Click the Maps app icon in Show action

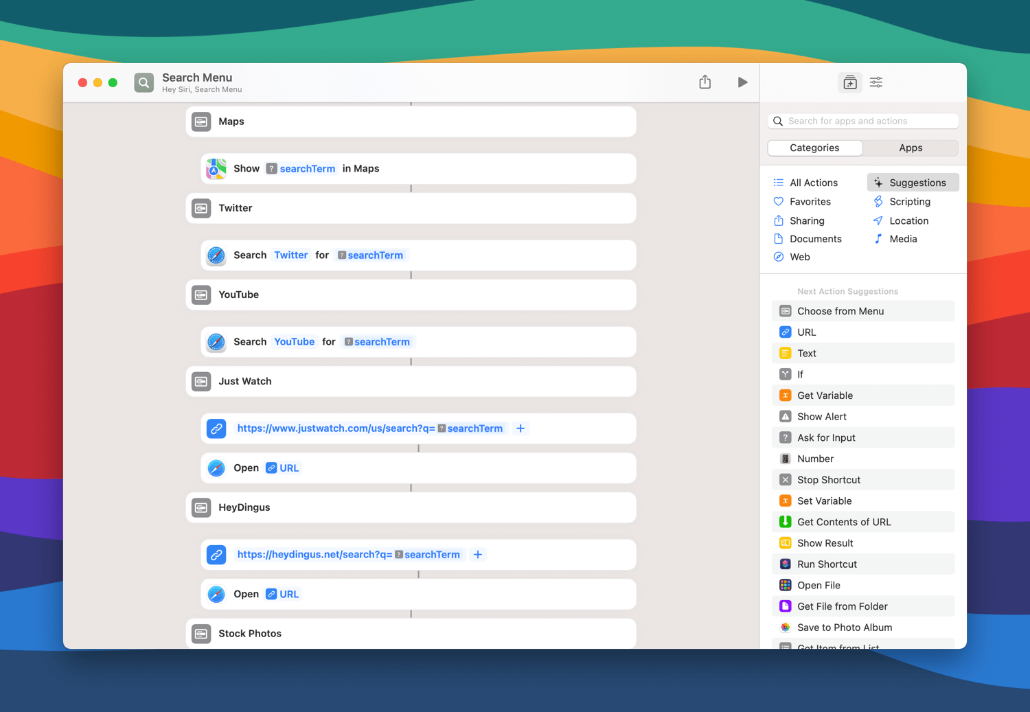coord(216,169)
